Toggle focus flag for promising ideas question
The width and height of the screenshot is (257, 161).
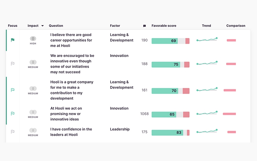point(13,114)
